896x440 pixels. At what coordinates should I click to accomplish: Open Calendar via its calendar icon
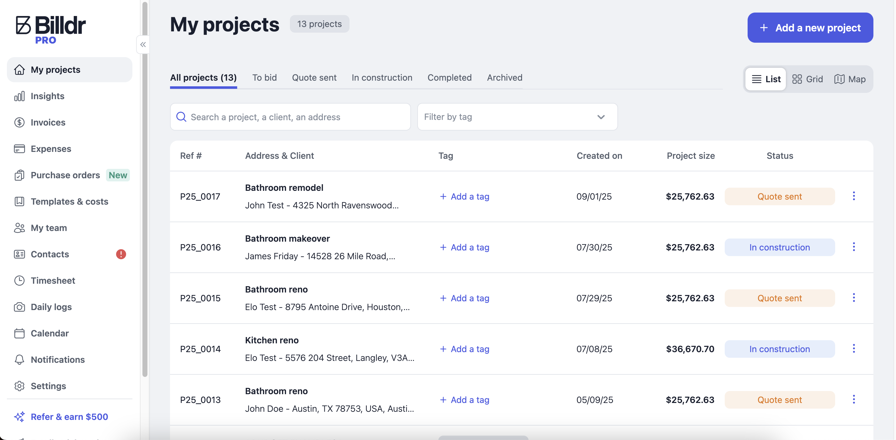[19, 333]
